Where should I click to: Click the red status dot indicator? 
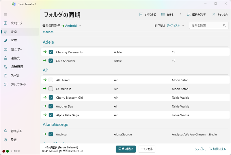point(4,151)
